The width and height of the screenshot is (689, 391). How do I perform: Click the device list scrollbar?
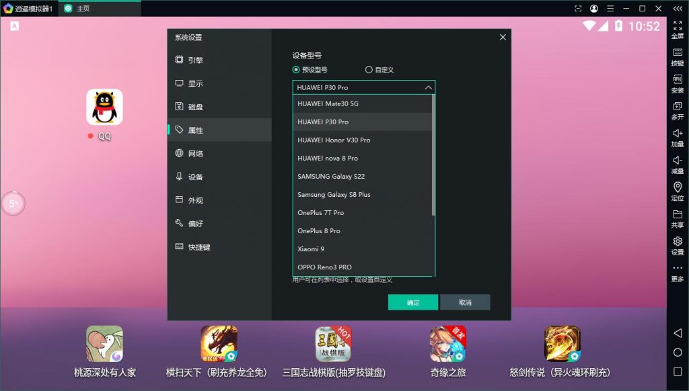coord(433,155)
